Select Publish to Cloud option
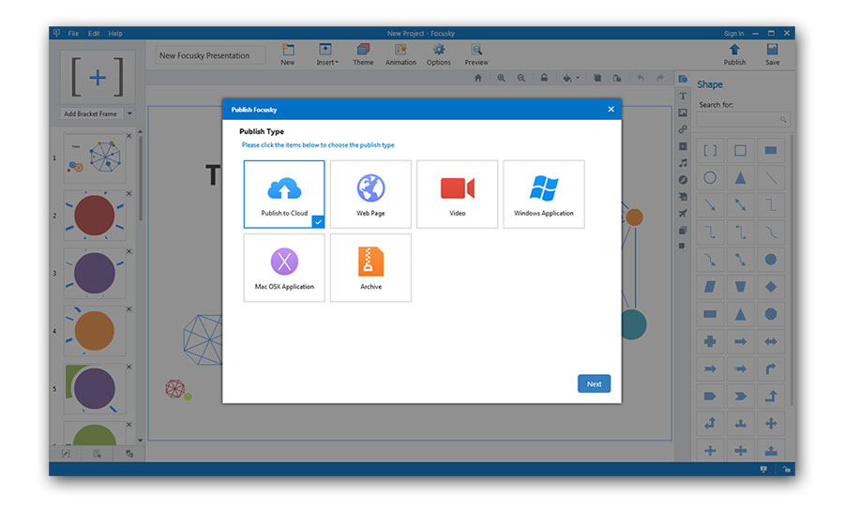This screenshot has height=509, width=844. point(284,194)
